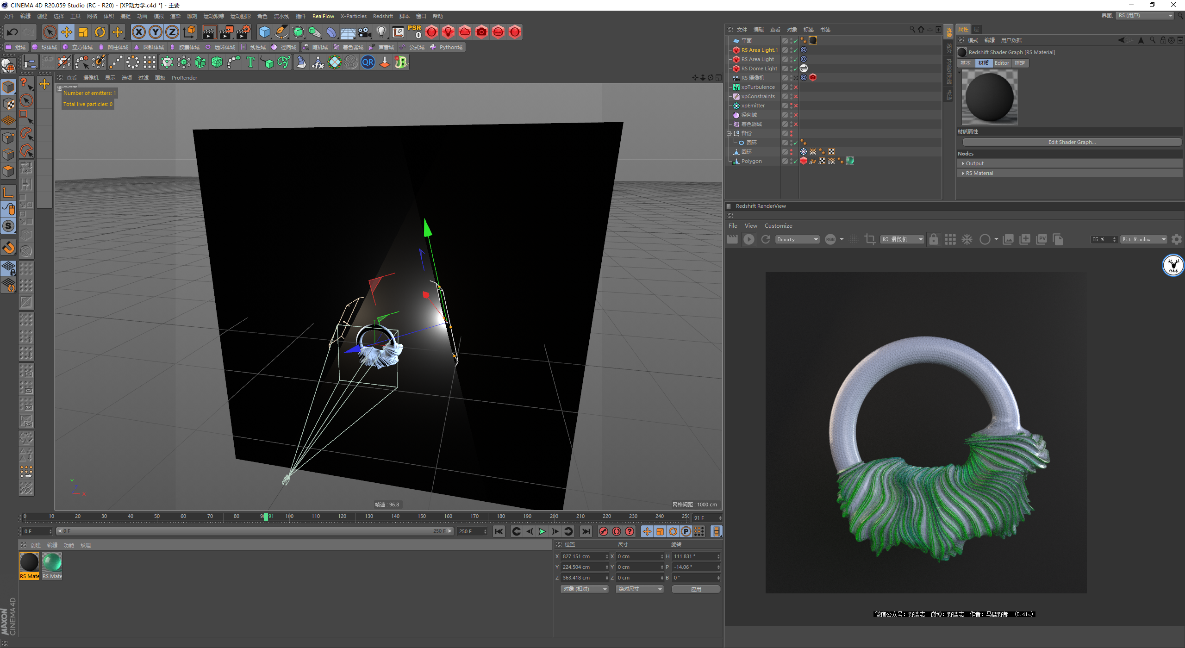The width and height of the screenshot is (1185, 648).
Task: Toggle X axis lock button
Action: click(x=138, y=32)
